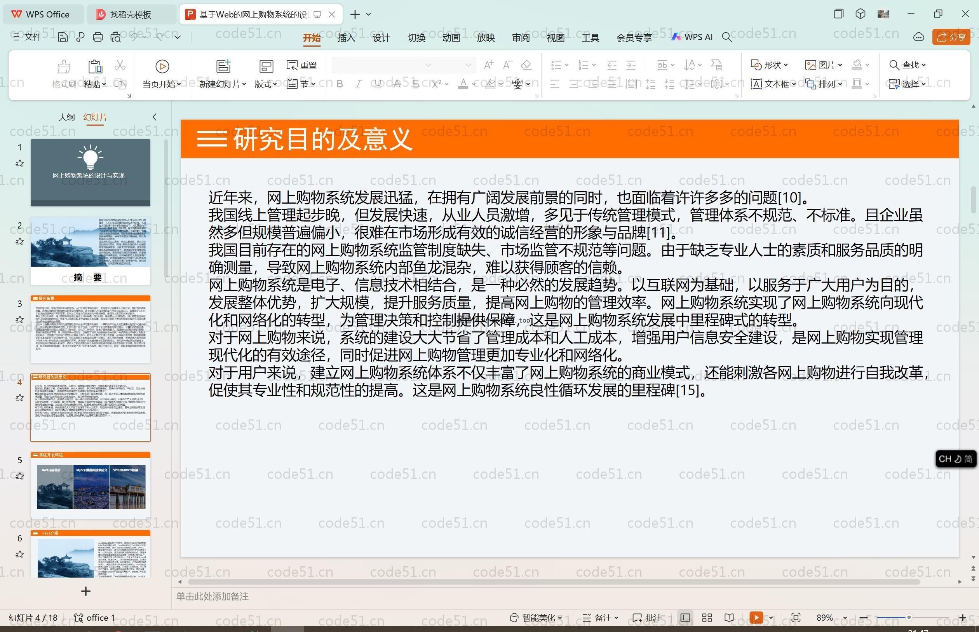
Task: Open WPS AI assistant
Action: pyautogui.click(x=692, y=37)
